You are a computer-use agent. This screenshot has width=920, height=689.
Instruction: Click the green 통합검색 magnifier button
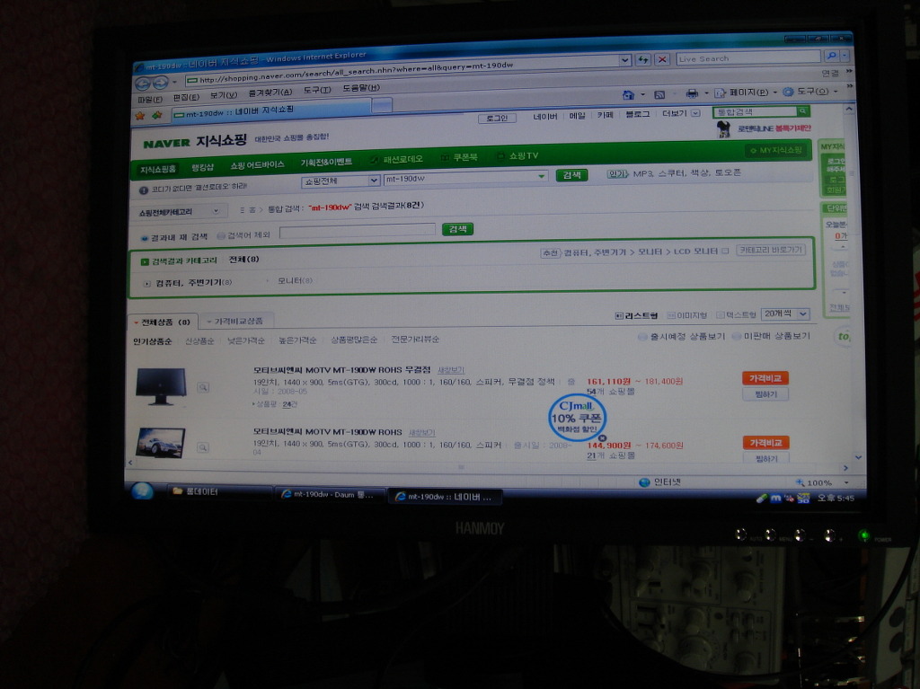point(802,110)
